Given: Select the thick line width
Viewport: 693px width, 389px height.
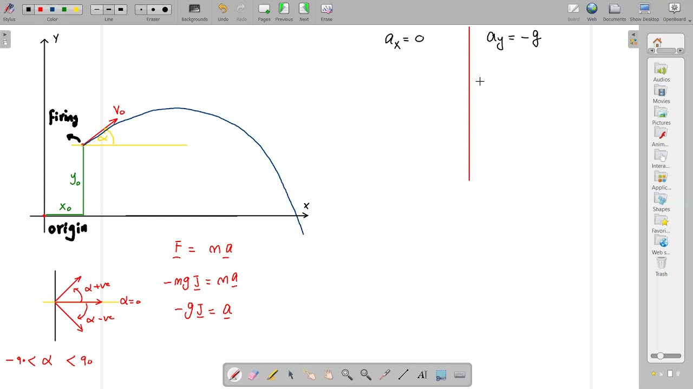Looking at the screenshot, I should 121,9.
